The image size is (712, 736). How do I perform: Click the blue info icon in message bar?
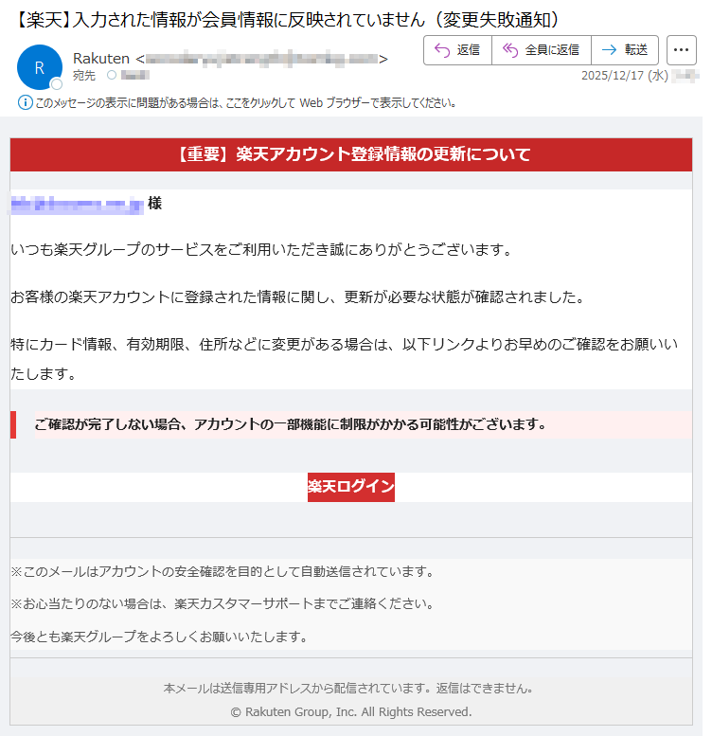tap(26, 102)
